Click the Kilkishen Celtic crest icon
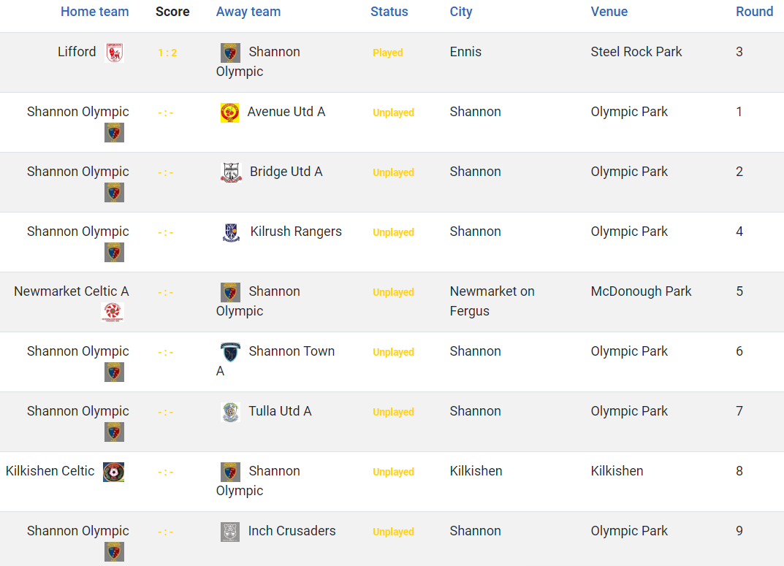The height and width of the screenshot is (566, 784). point(113,472)
